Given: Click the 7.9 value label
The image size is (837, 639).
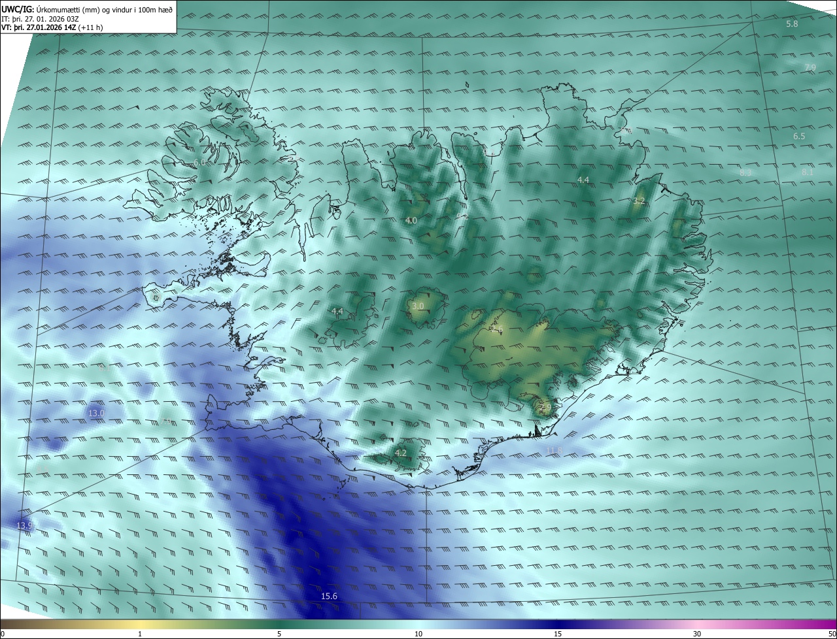Looking at the screenshot, I should [x=810, y=67].
